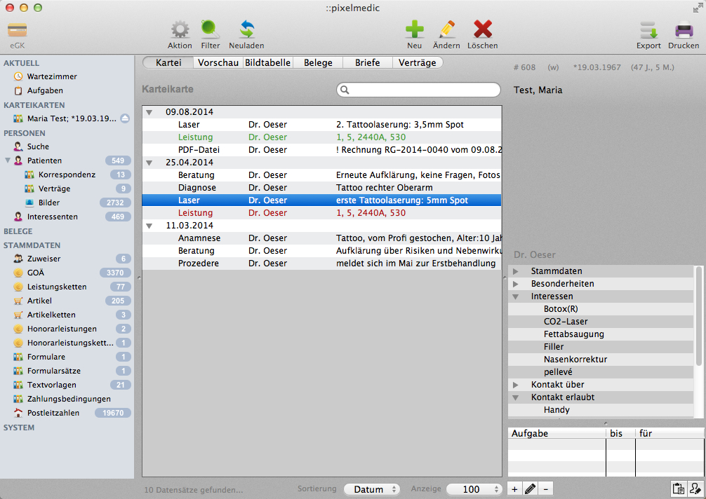Switch to the Bildtabelle tab
This screenshot has height=499, width=706.
268,62
